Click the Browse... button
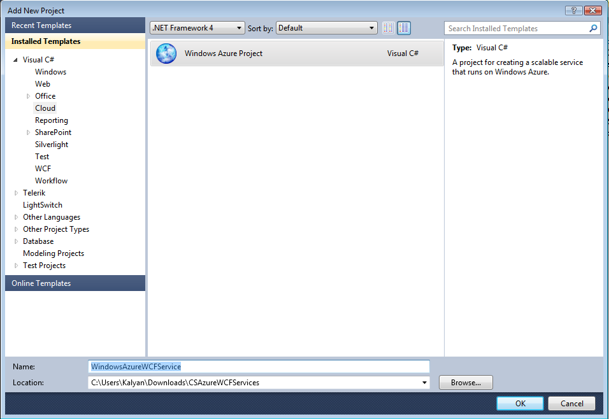Viewport: 609px width, 419px height. (x=466, y=383)
